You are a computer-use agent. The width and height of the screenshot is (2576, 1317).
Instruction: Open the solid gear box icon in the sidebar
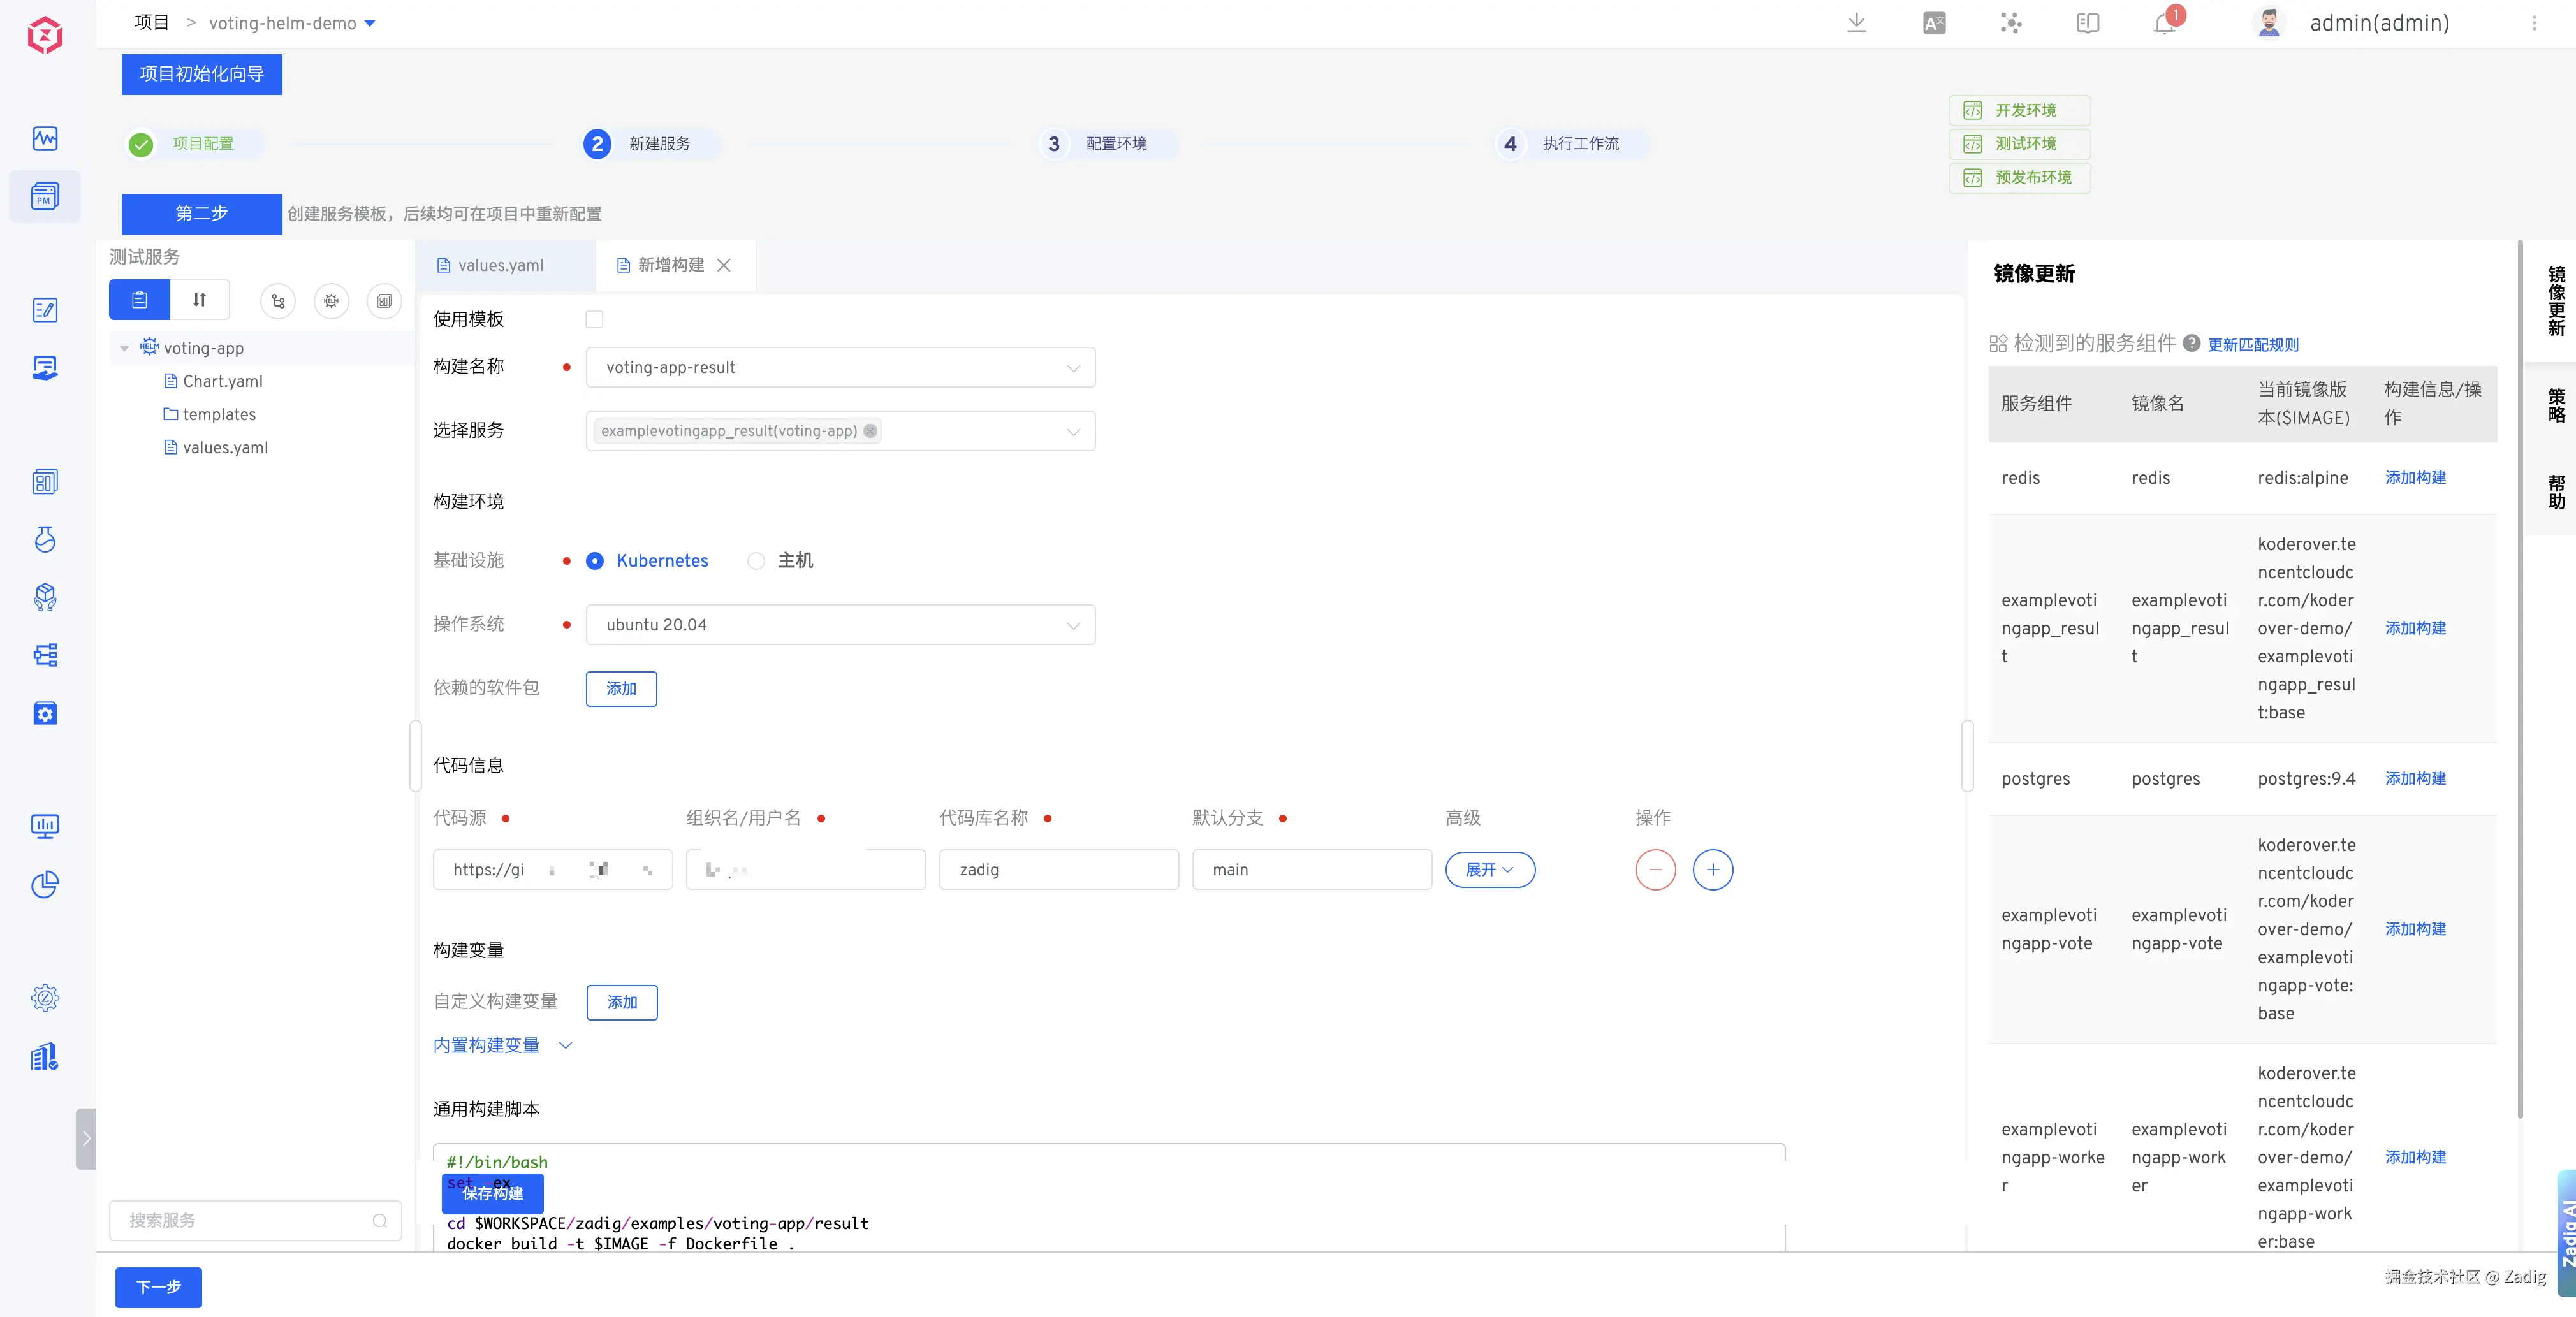coord(45,713)
